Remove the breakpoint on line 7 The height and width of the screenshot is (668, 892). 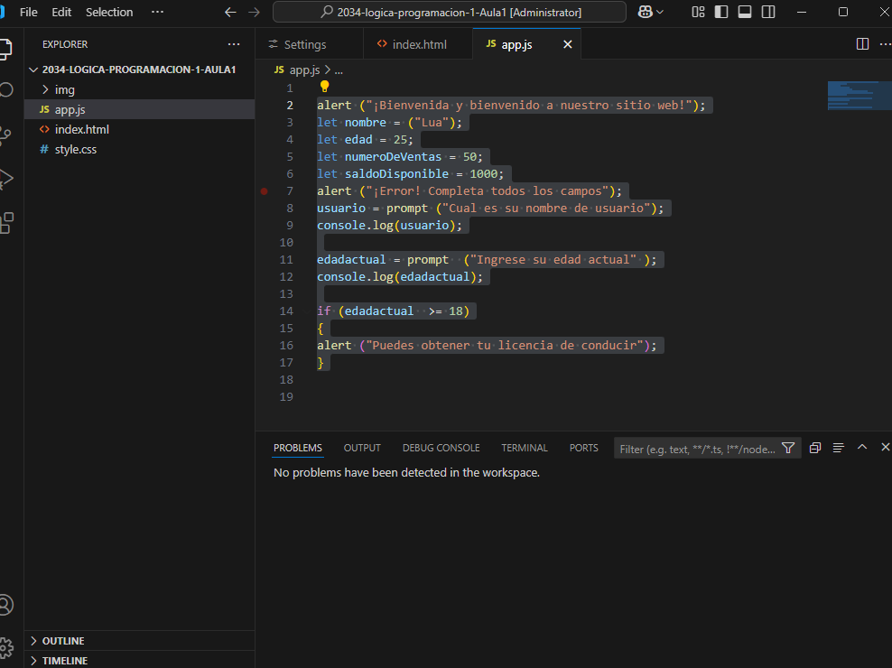coord(264,191)
